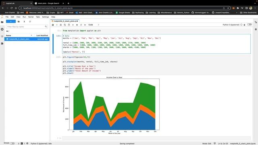Open the View menu
Viewport: 258px width, 145px height.
click(18, 17)
